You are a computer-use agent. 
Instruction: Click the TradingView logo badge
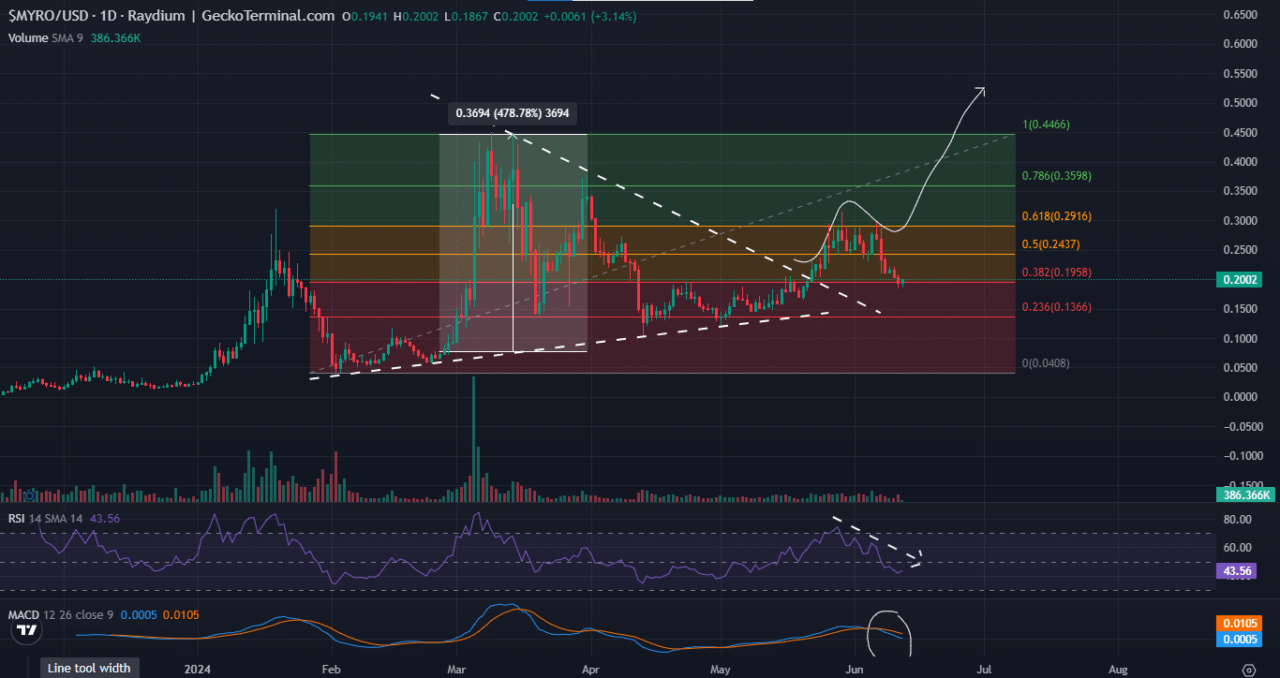tap(27, 631)
